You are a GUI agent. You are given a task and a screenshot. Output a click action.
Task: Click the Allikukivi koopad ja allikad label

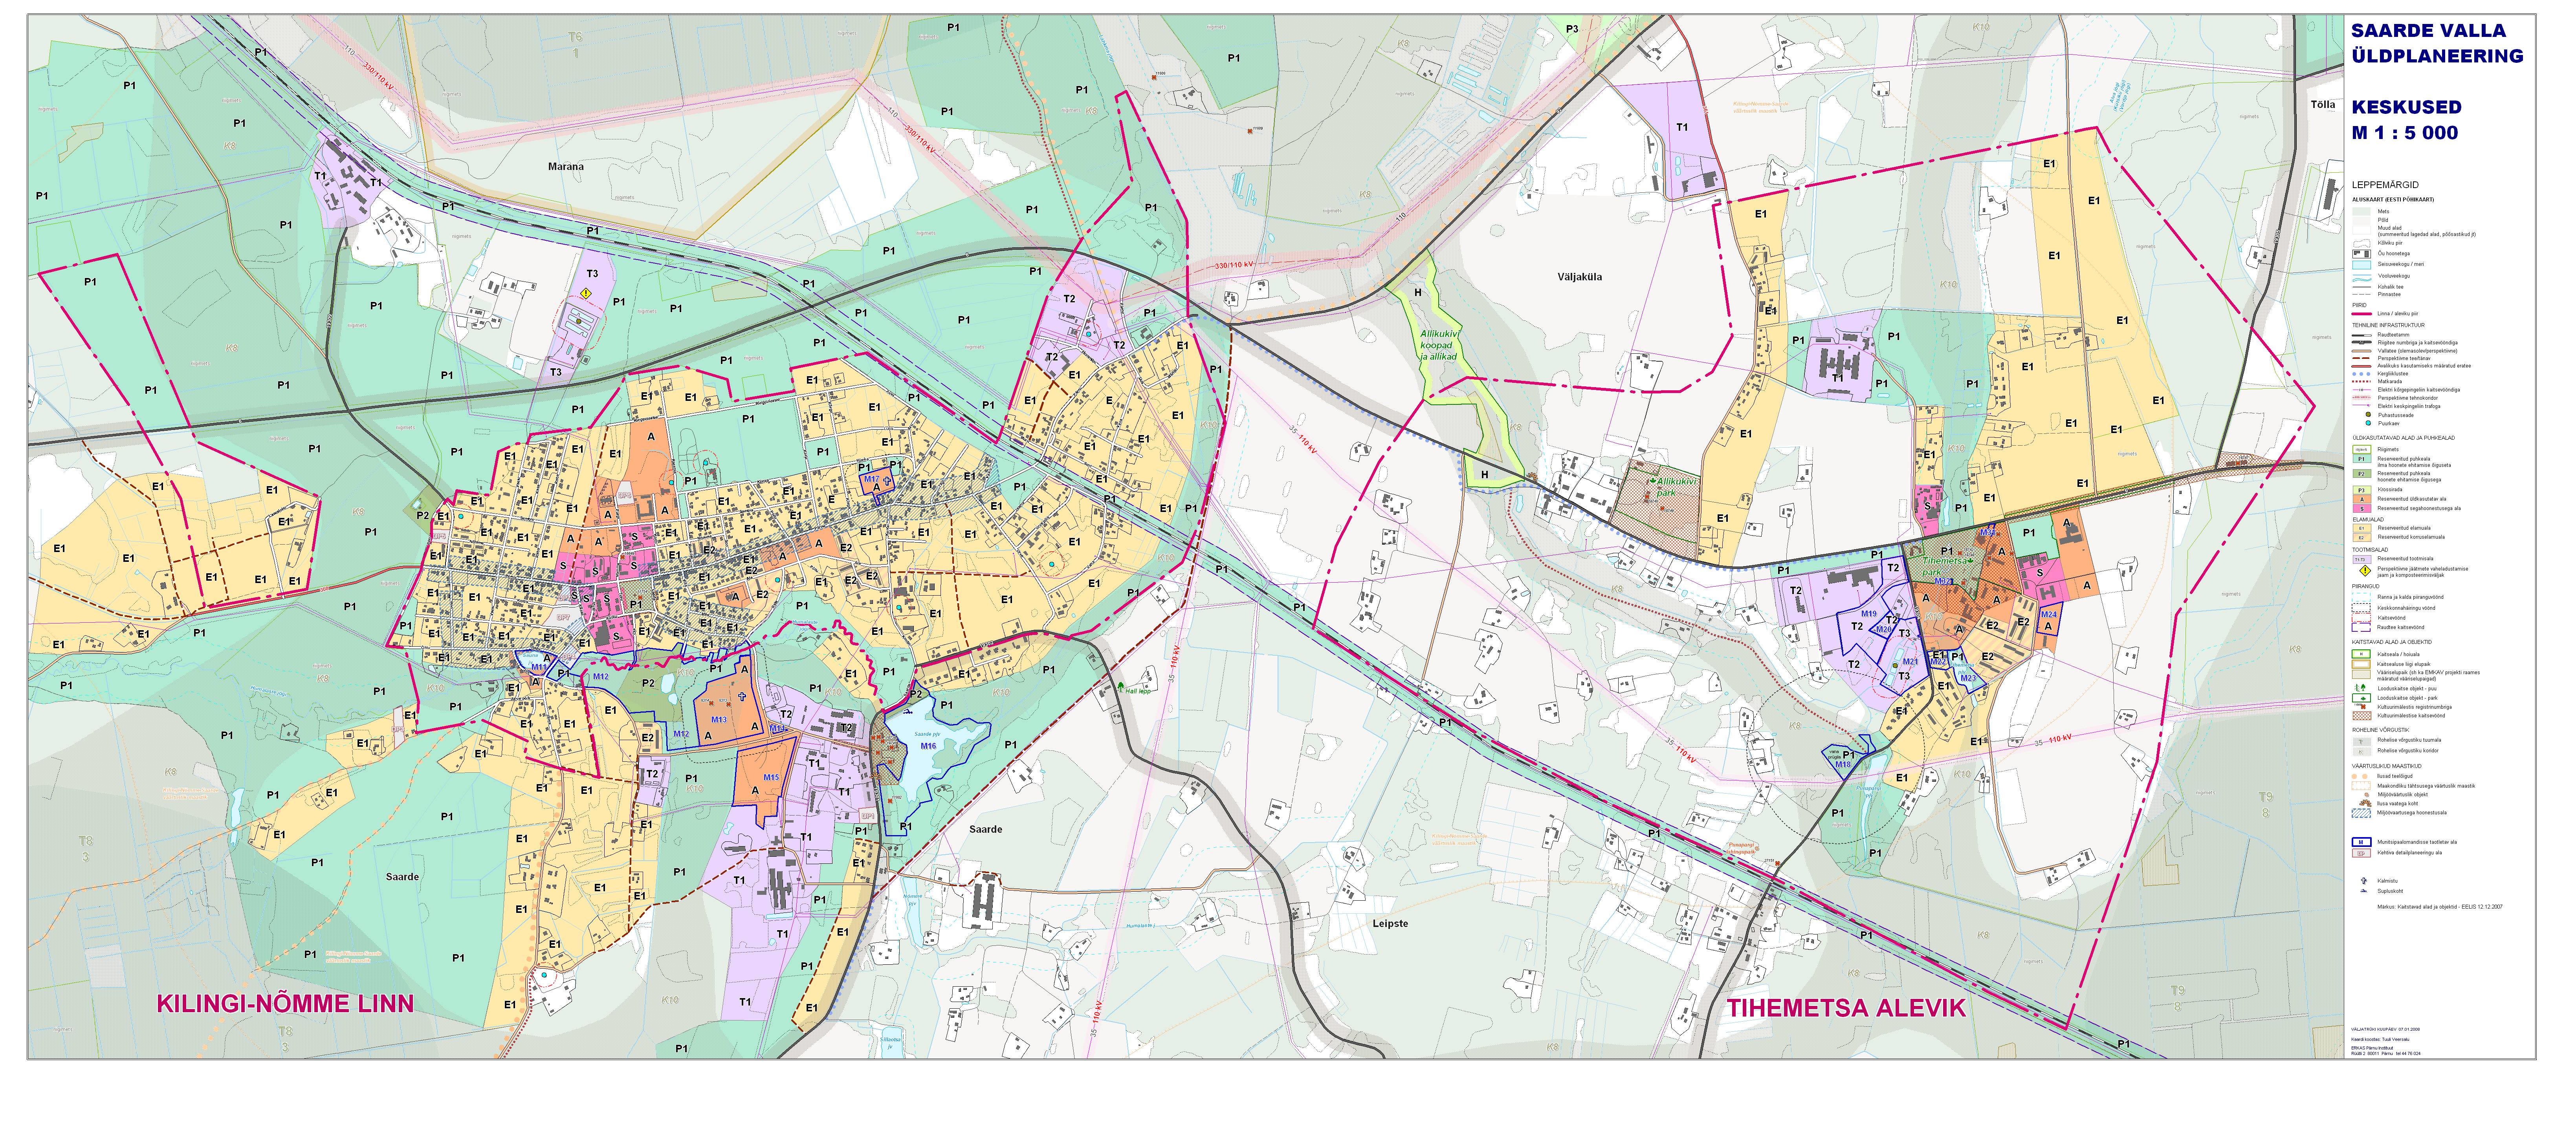[x=1438, y=345]
